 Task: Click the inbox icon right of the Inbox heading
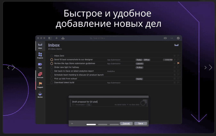click(177, 45)
